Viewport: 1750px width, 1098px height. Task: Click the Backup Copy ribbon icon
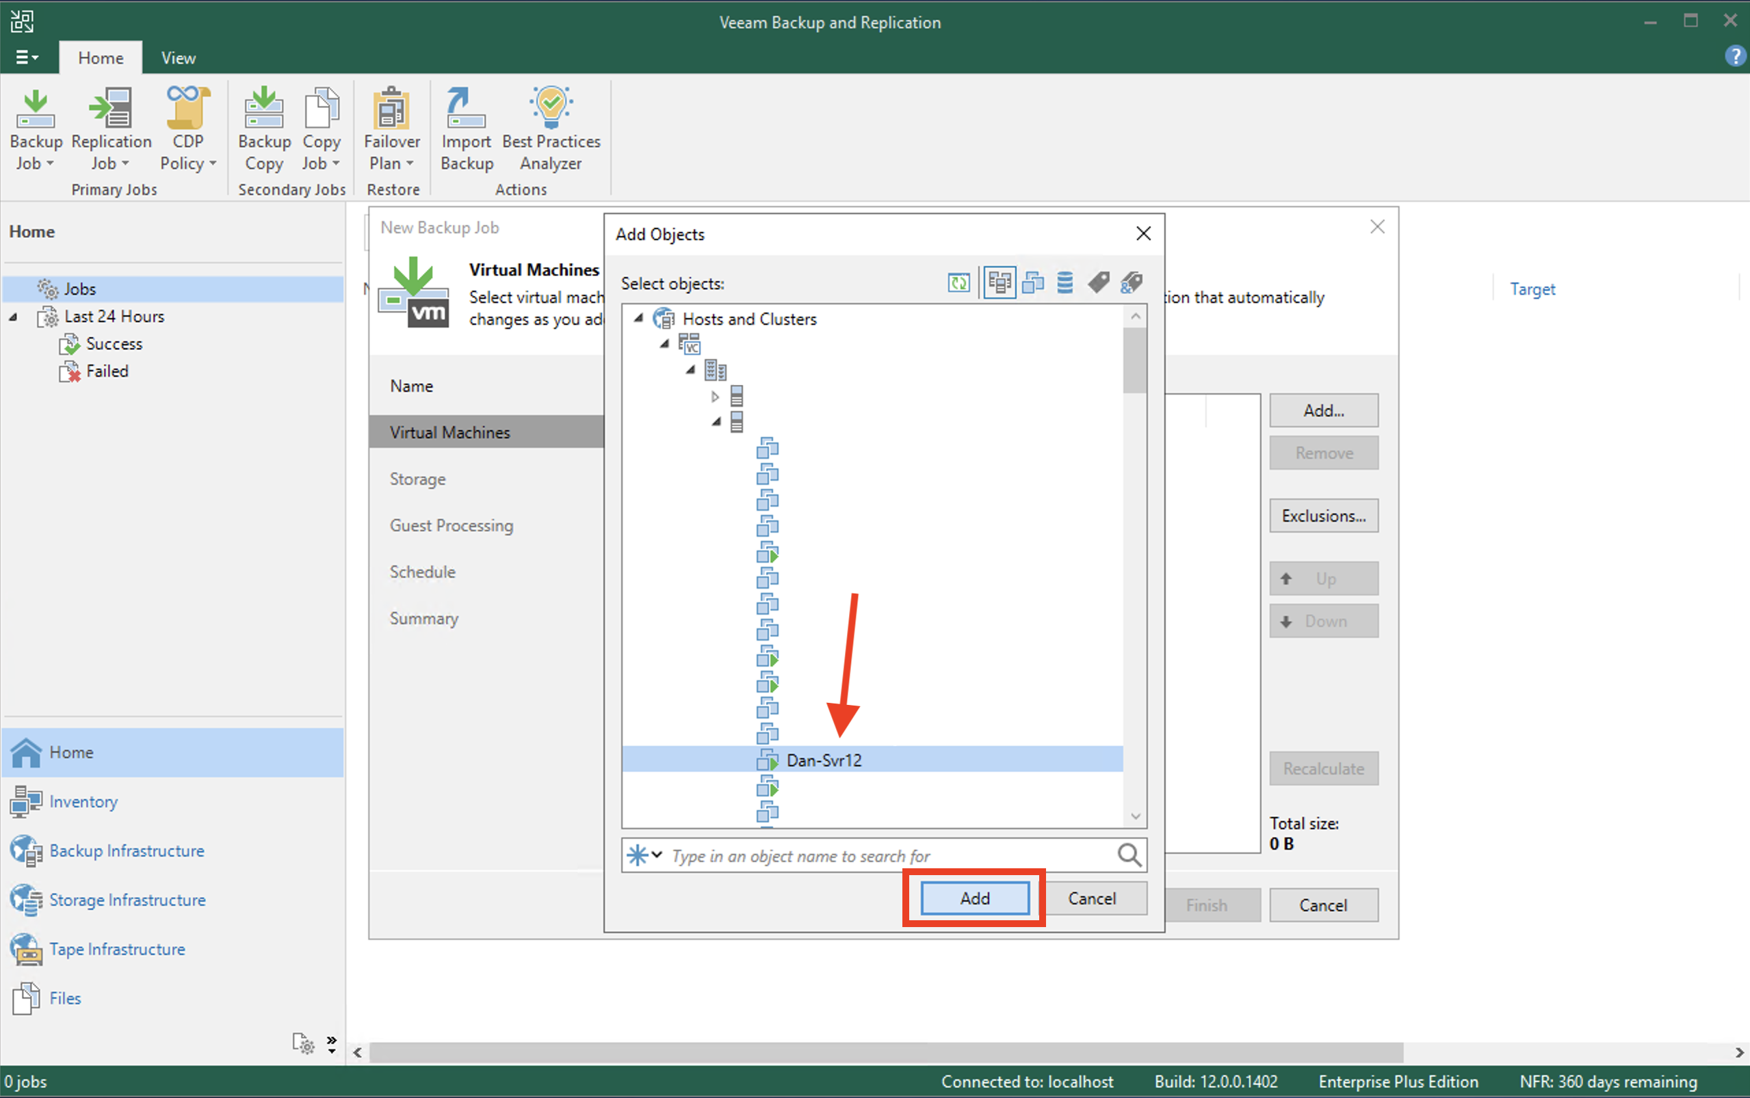click(263, 107)
